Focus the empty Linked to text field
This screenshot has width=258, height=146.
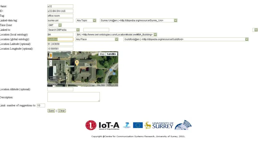pyautogui.click(x=96, y=30)
